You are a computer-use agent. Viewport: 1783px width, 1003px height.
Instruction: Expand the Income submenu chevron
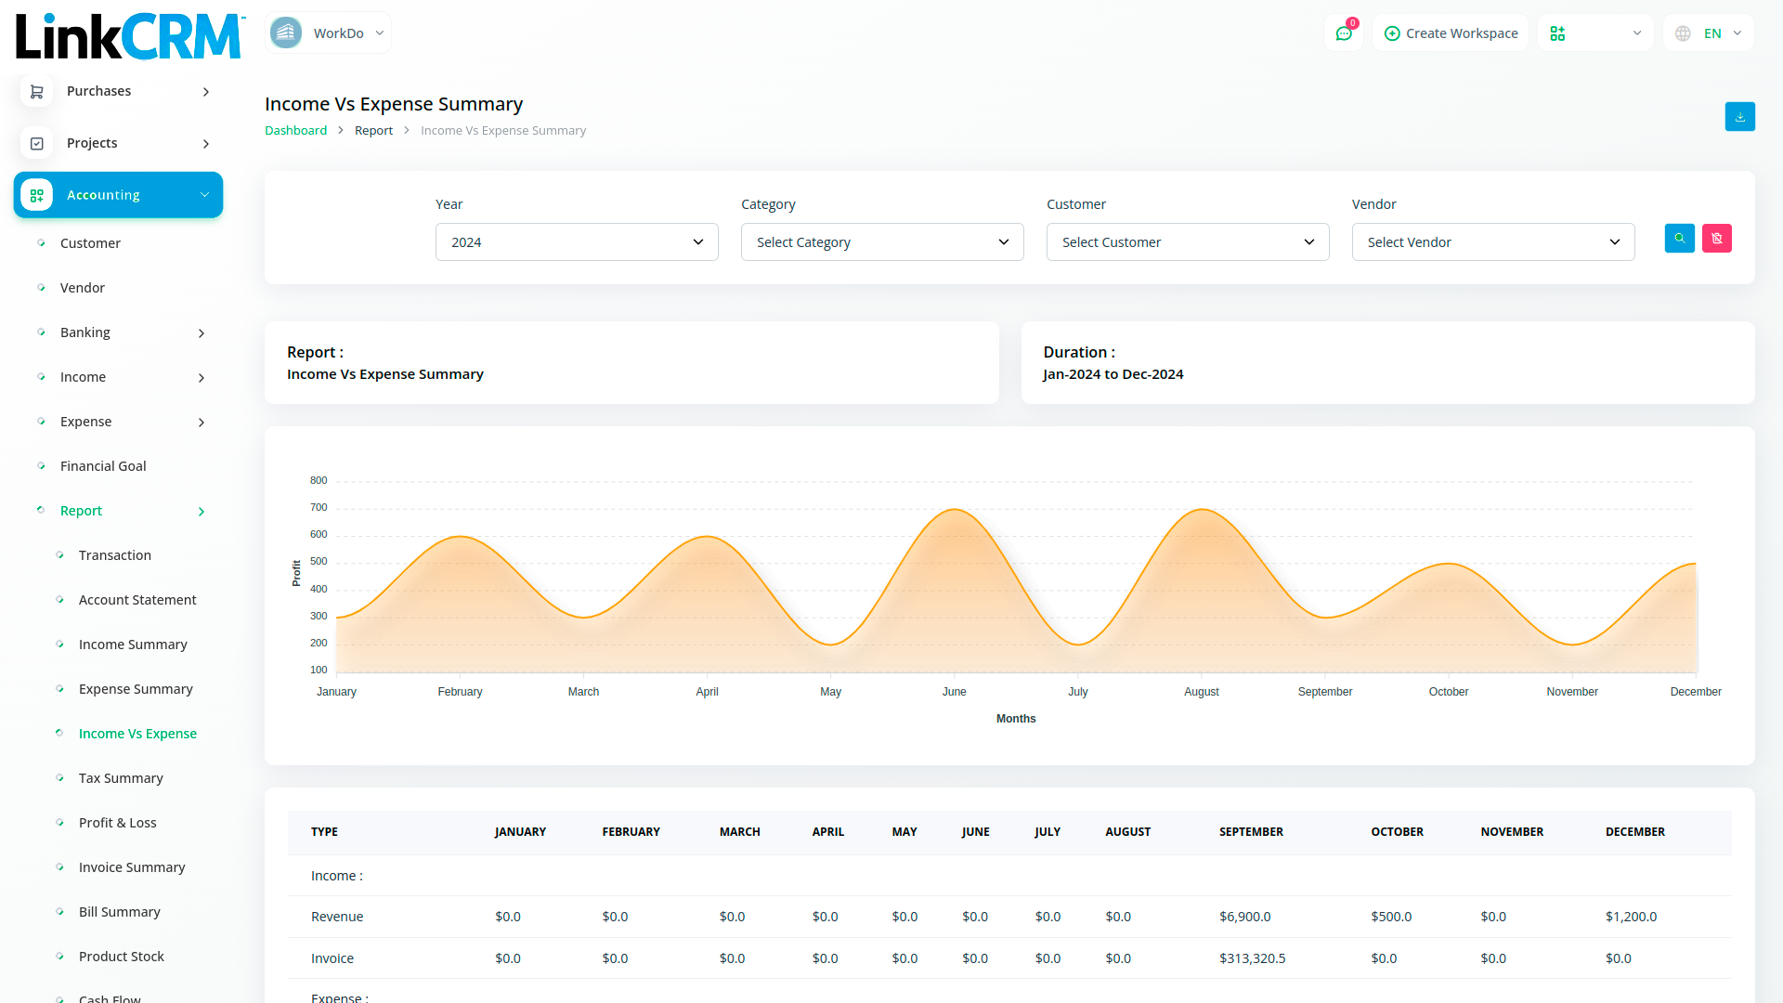[x=202, y=377]
